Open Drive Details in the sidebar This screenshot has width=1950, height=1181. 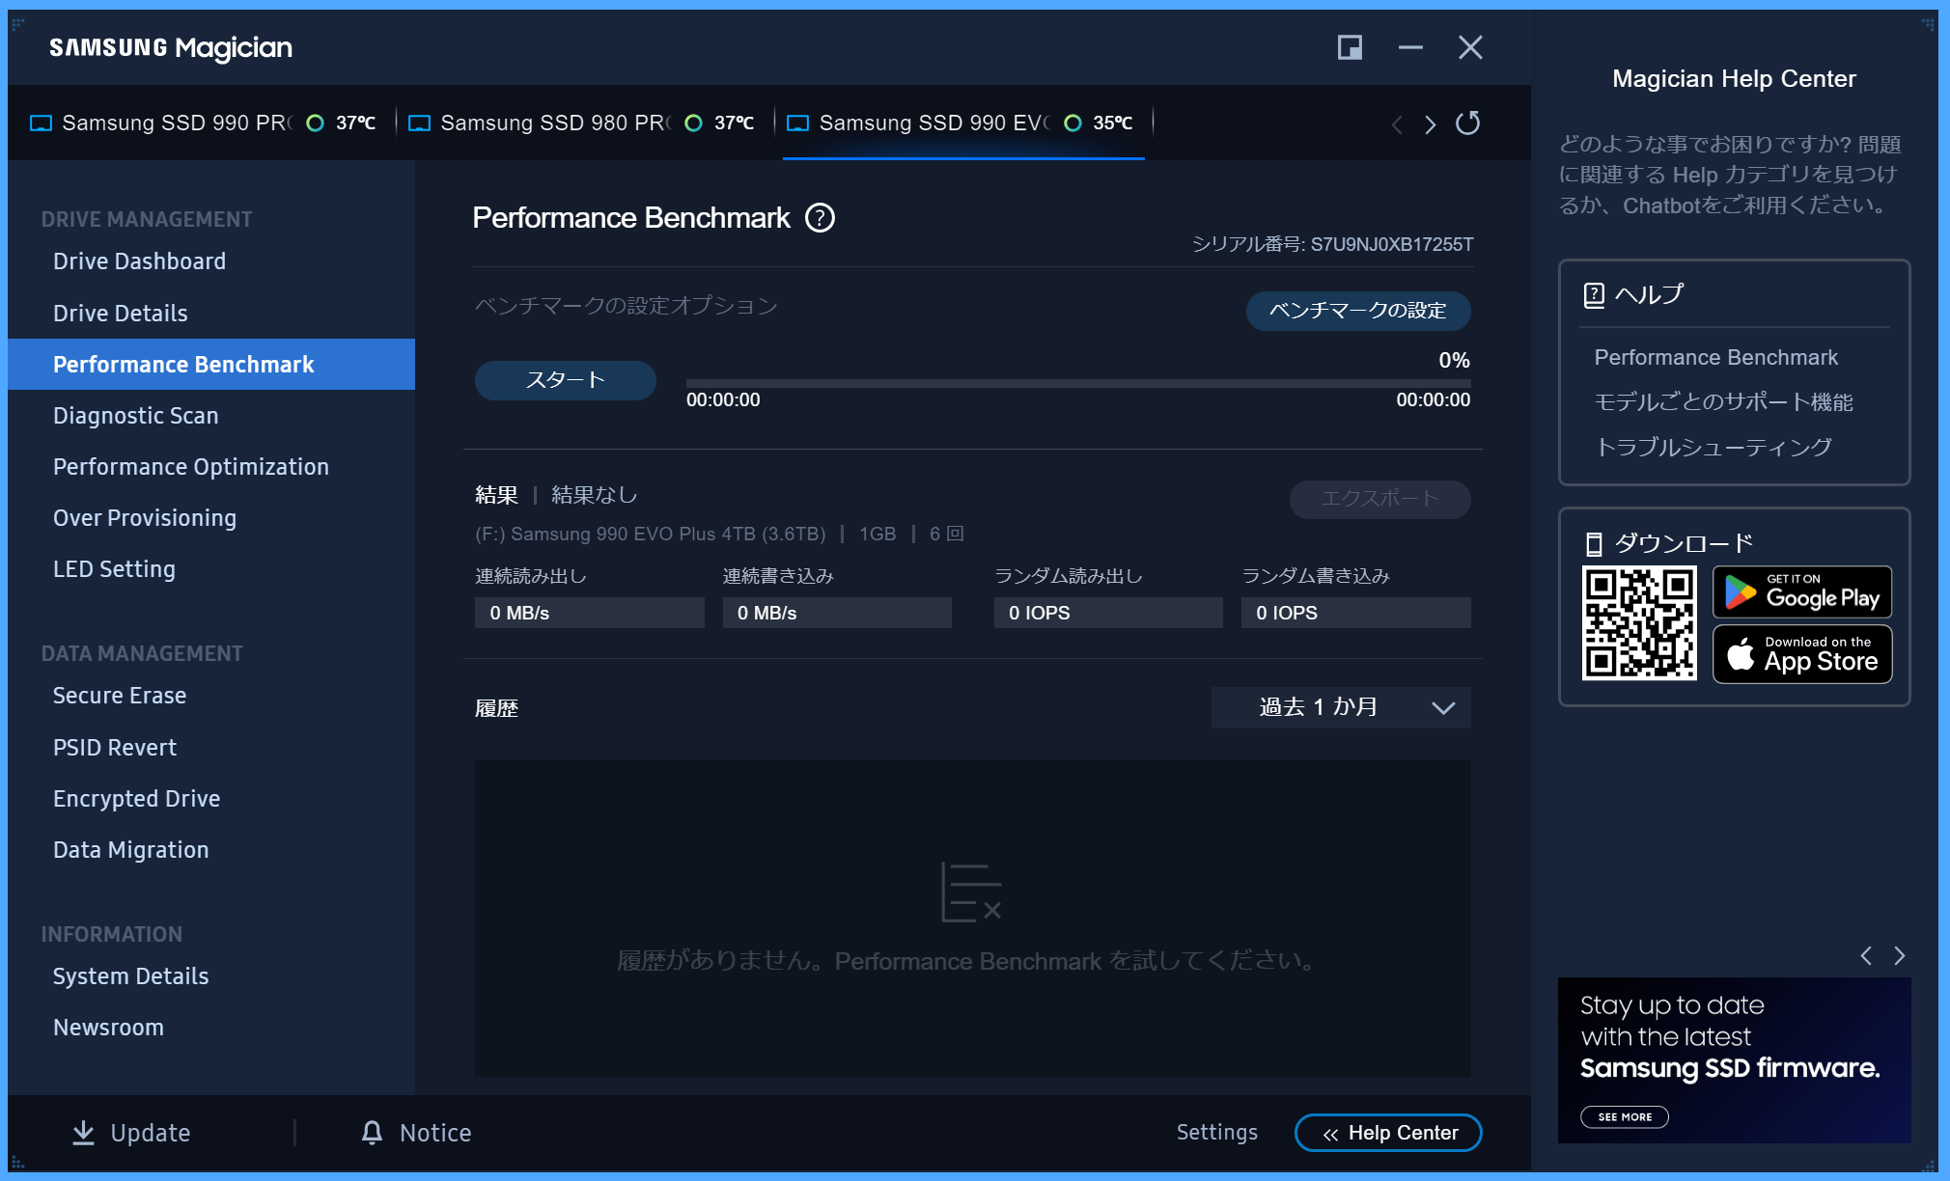pos(120,314)
